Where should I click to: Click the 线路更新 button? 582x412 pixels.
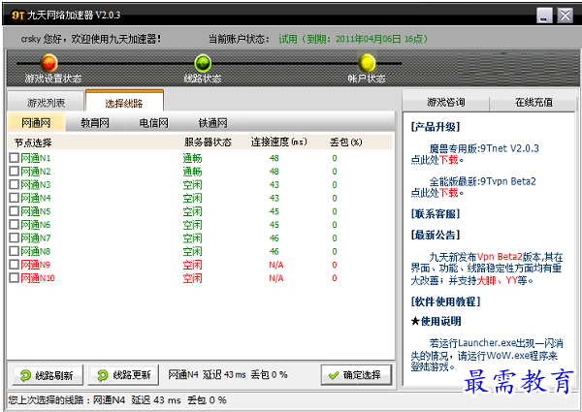click(123, 375)
